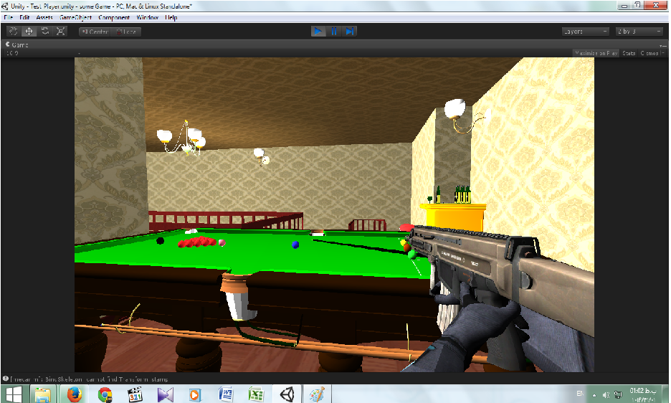
Task: Switch to the Game tab
Action: [x=17, y=44]
